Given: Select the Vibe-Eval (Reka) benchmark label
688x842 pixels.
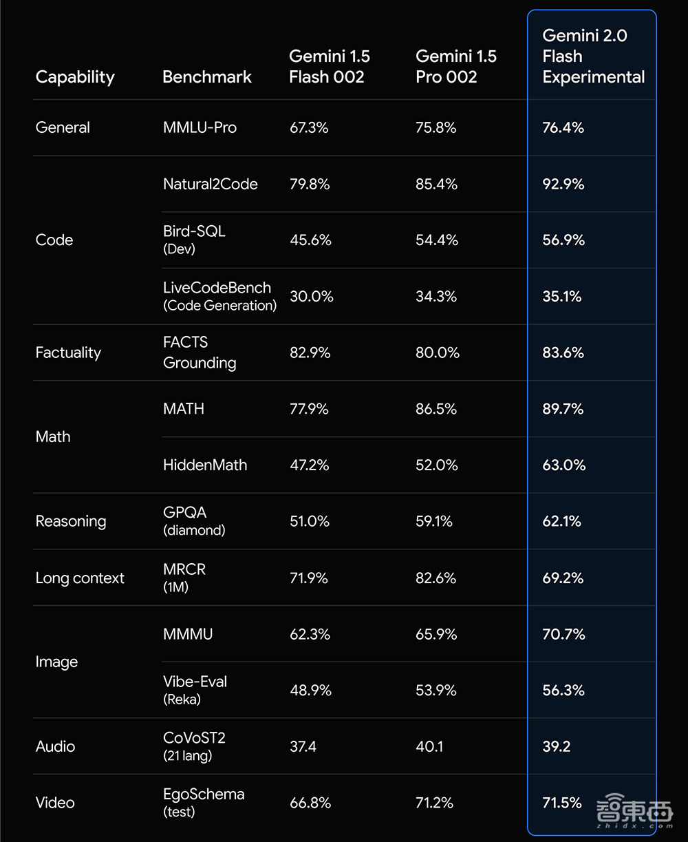Looking at the screenshot, I should [195, 690].
